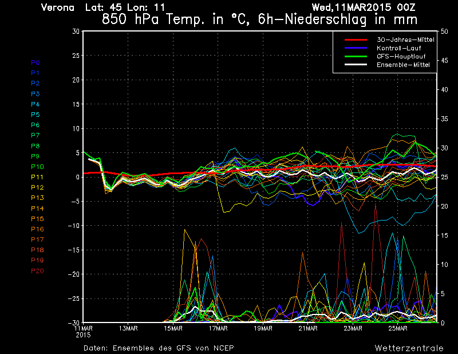The height and width of the screenshot is (354, 458).
Task: Pick the 25MAR date on the time axis
Action: [x=398, y=328]
